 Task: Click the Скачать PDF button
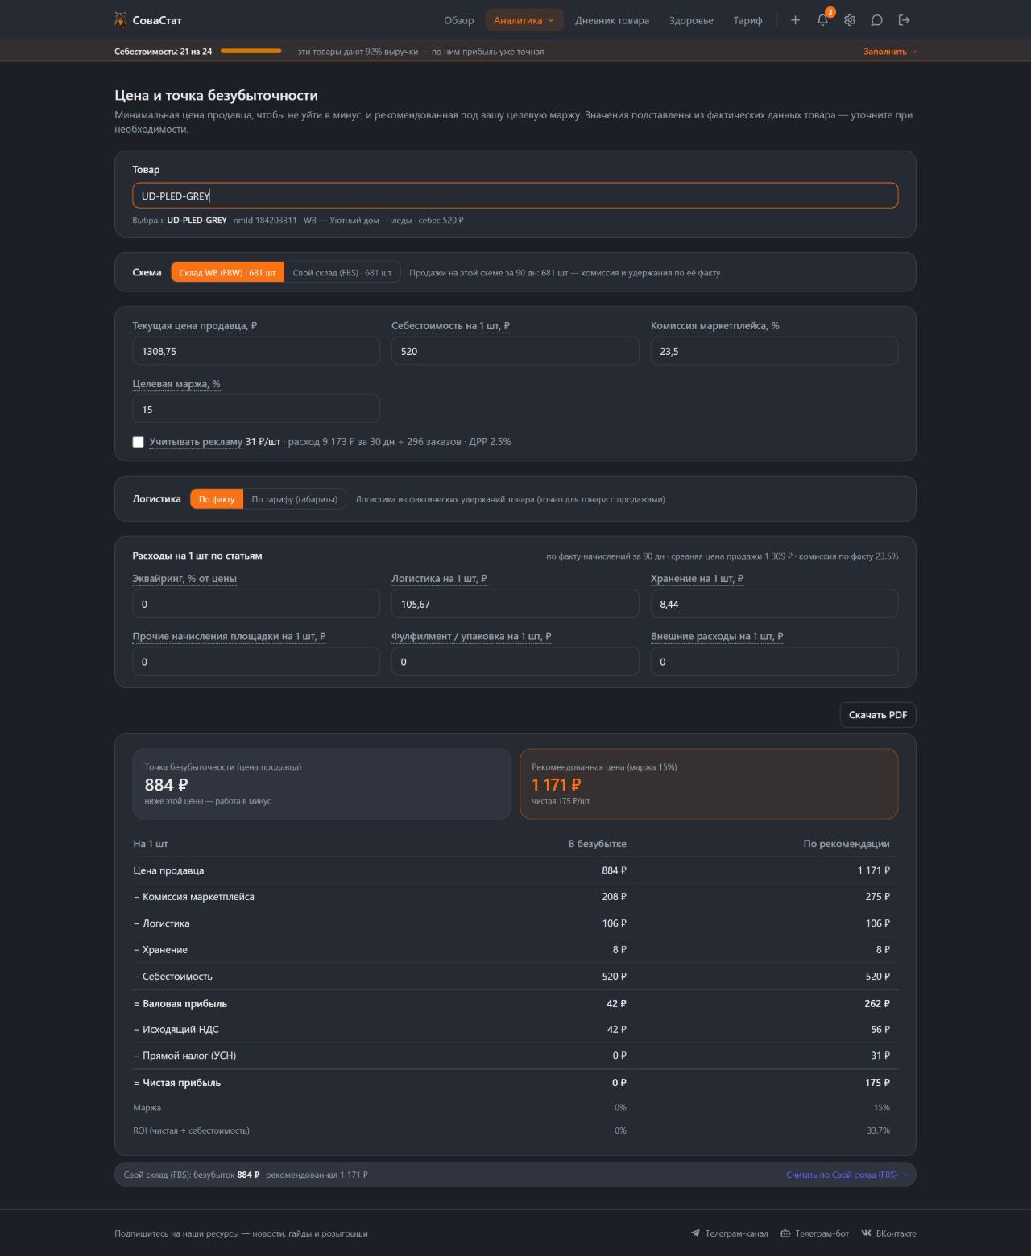coord(878,715)
